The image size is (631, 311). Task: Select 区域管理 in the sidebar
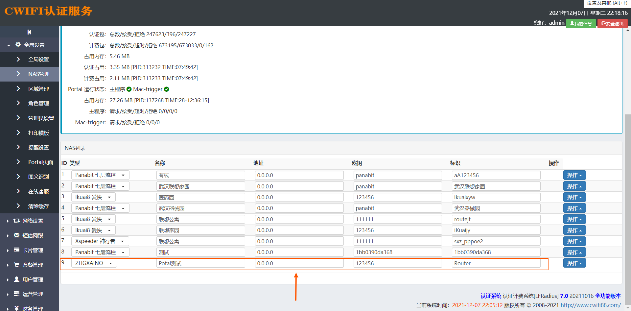click(x=38, y=89)
